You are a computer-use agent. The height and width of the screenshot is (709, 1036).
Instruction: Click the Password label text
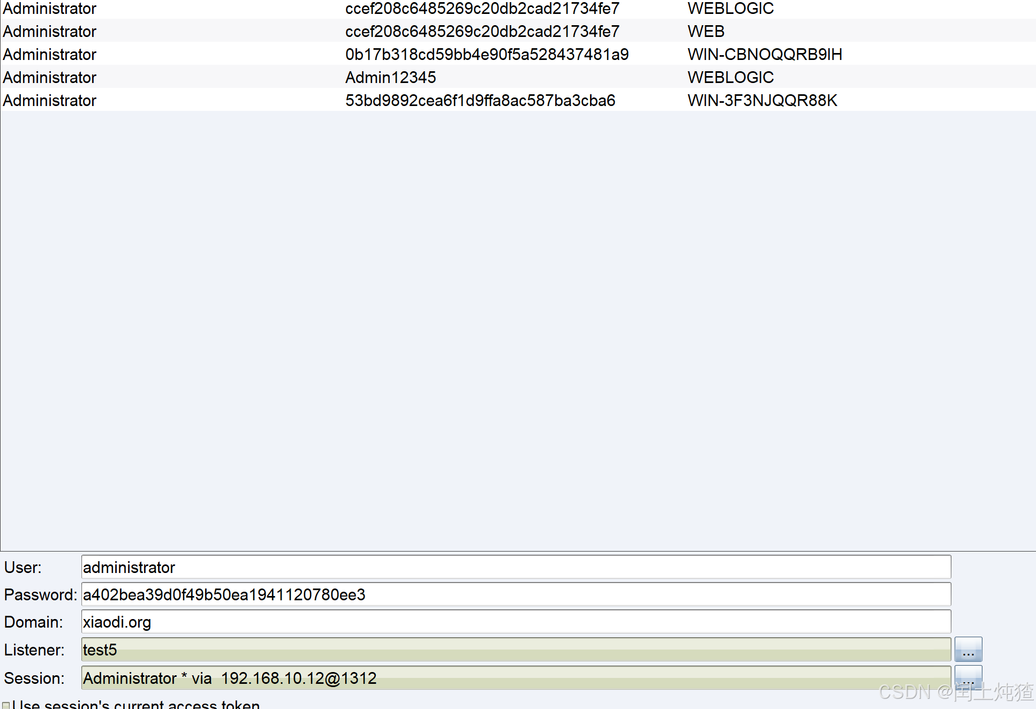(x=41, y=594)
